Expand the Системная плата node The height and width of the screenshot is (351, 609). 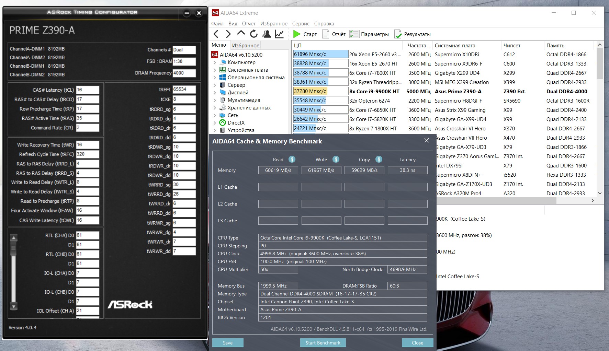coord(215,70)
